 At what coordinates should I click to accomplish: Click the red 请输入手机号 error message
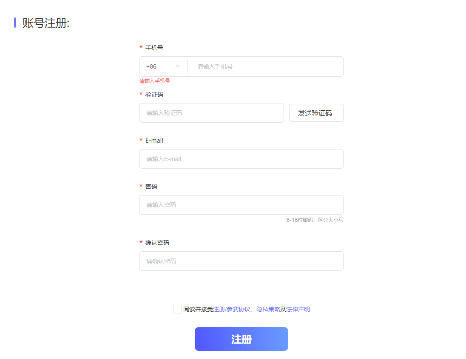(154, 81)
